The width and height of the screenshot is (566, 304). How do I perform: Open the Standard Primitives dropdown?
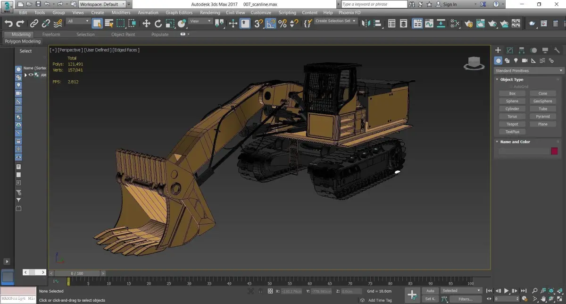(x=529, y=70)
